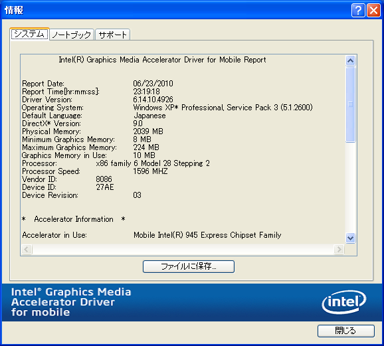Click the report date value 06/23/2010
The height and width of the screenshot is (346, 384).
coord(153,84)
